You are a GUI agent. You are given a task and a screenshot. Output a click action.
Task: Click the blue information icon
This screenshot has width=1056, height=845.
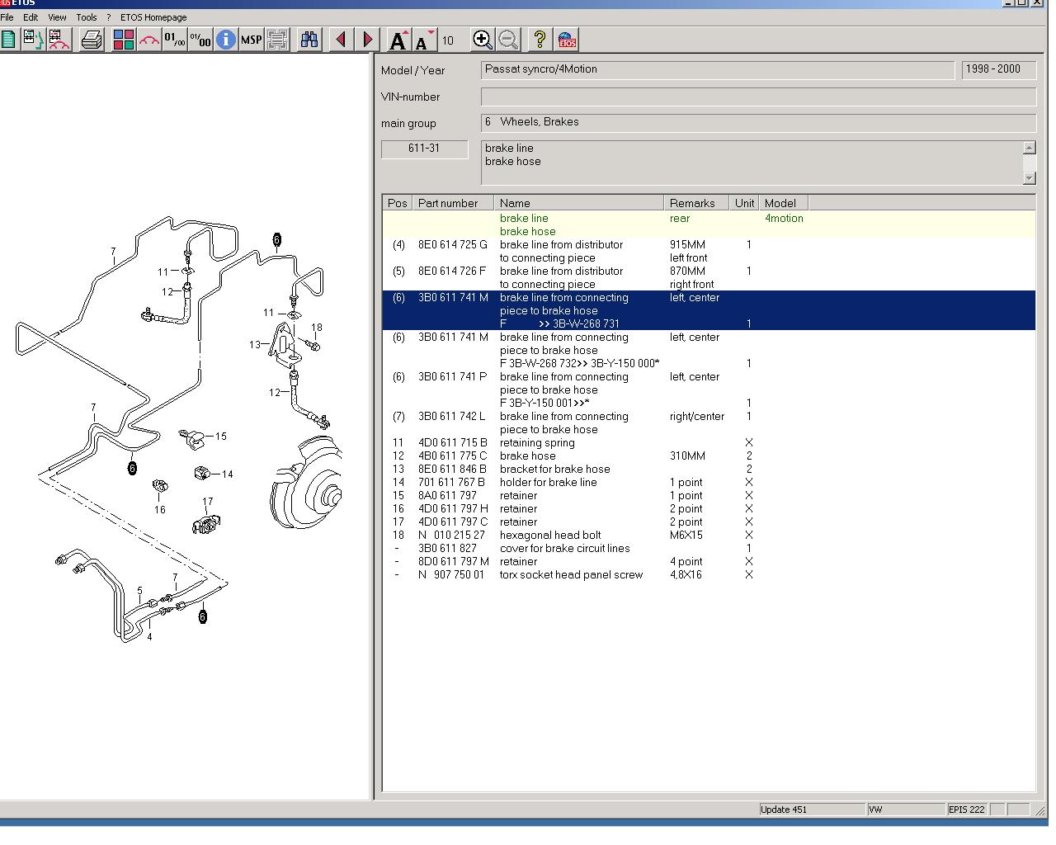[x=225, y=40]
